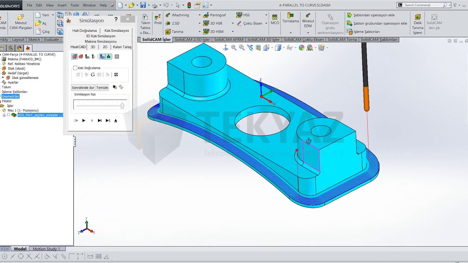Screen dimensions: 468x263
Task: Tick the checkbox beside HSS_ParC operation
Action: 9,115
